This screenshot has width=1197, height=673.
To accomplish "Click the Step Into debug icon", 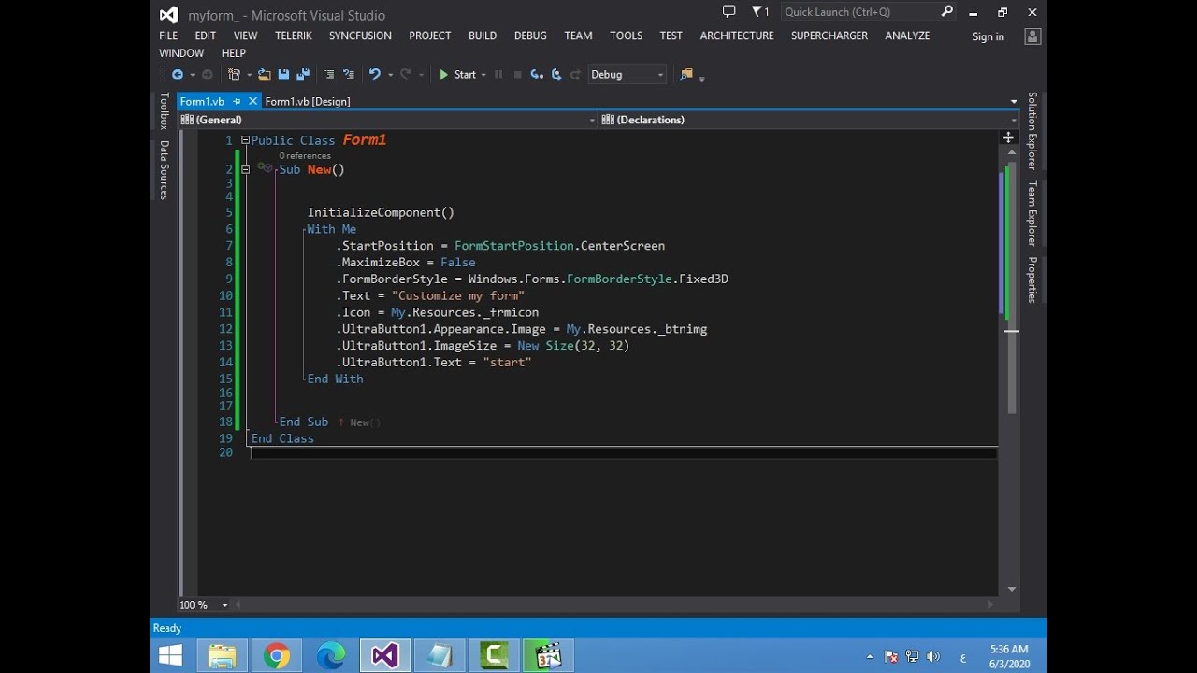I will click(x=537, y=75).
